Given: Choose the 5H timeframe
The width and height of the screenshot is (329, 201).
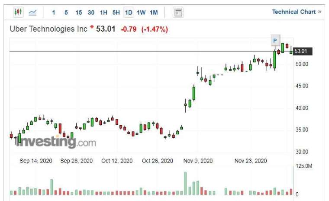Looking at the screenshot, I should tap(116, 13).
